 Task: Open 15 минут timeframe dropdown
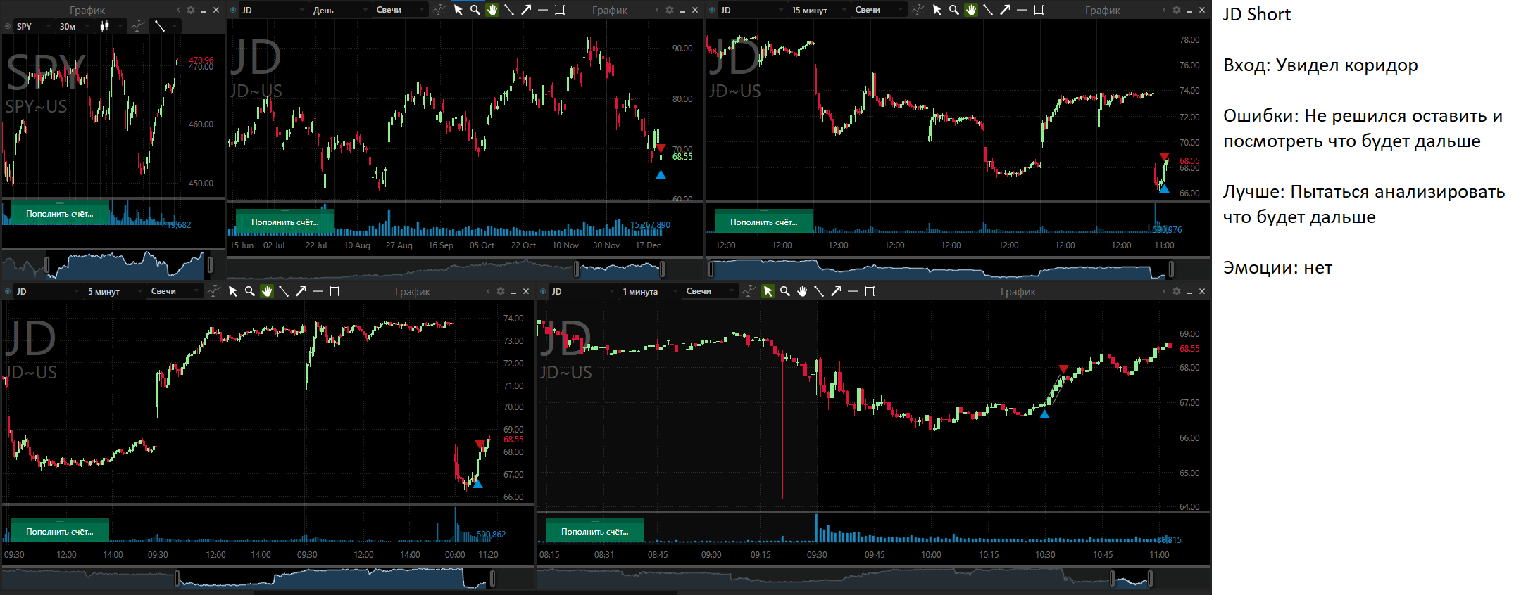click(x=819, y=10)
